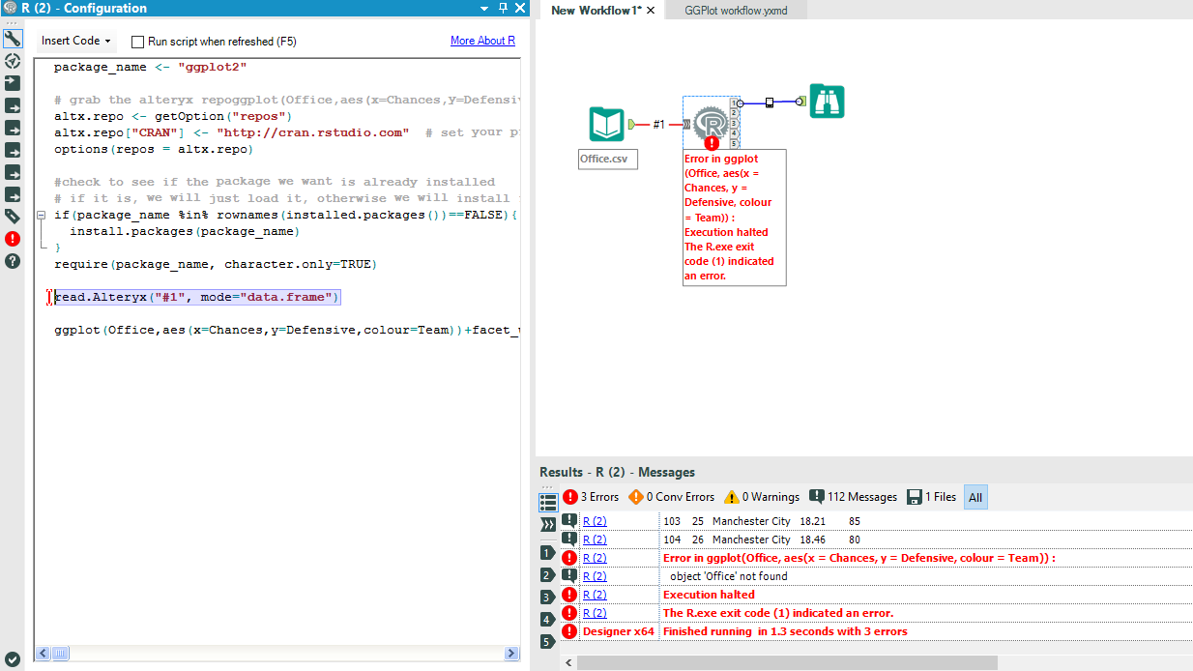This screenshot has width=1193, height=671.
Task: Click the Browse binoculars tool on canvas
Action: tap(828, 102)
